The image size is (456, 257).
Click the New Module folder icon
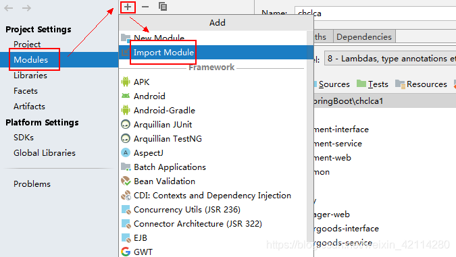pyautogui.click(x=126, y=38)
